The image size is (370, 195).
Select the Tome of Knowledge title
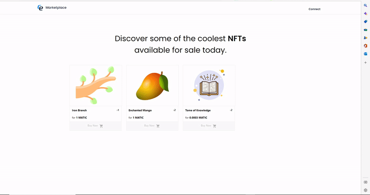click(x=198, y=110)
